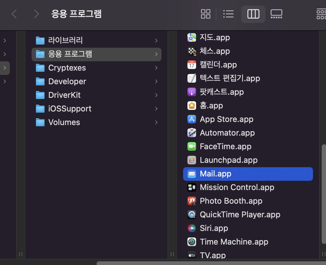The width and height of the screenshot is (326, 265).
Task: Switch to column view
Action: click(x=253, y=14)
